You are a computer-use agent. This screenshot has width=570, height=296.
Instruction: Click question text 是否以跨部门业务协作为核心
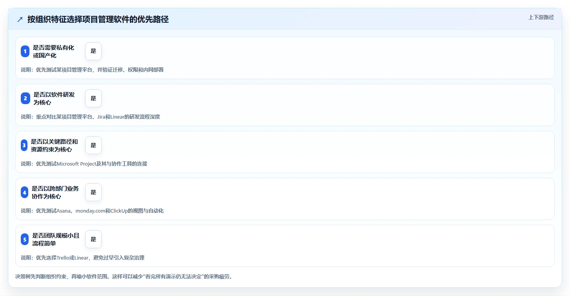[x=55, y=192]
